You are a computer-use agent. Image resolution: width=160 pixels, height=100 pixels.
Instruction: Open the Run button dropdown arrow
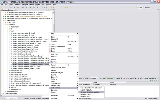(32, 7)
